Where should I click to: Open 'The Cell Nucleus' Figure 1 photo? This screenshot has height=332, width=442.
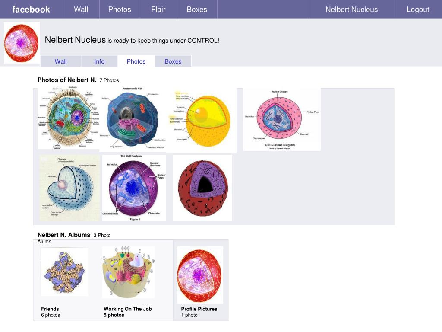tap(134, 188)
